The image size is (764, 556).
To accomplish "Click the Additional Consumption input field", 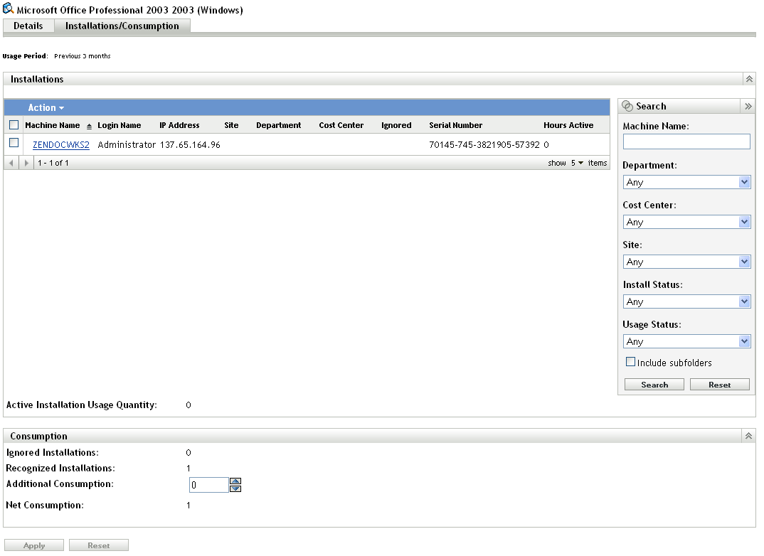I will tap(208, 485).
